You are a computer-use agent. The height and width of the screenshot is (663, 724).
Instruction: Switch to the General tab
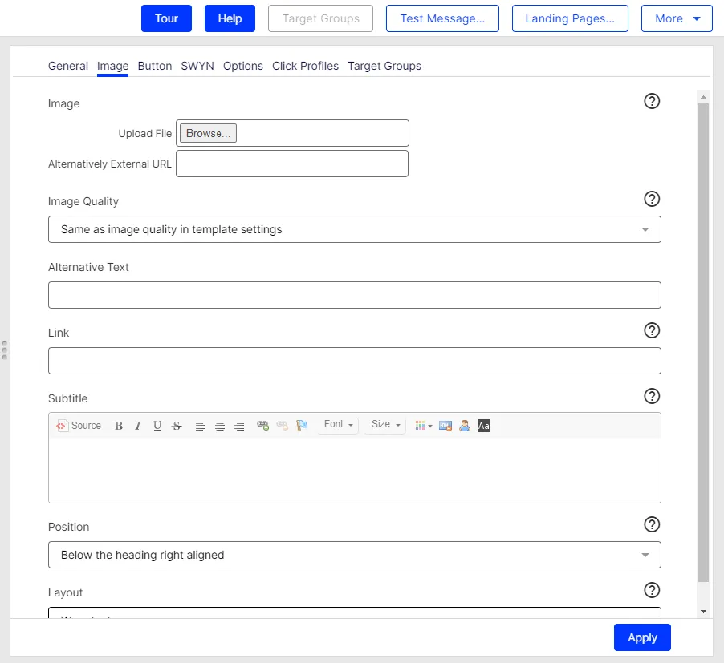tap(68, 66)
